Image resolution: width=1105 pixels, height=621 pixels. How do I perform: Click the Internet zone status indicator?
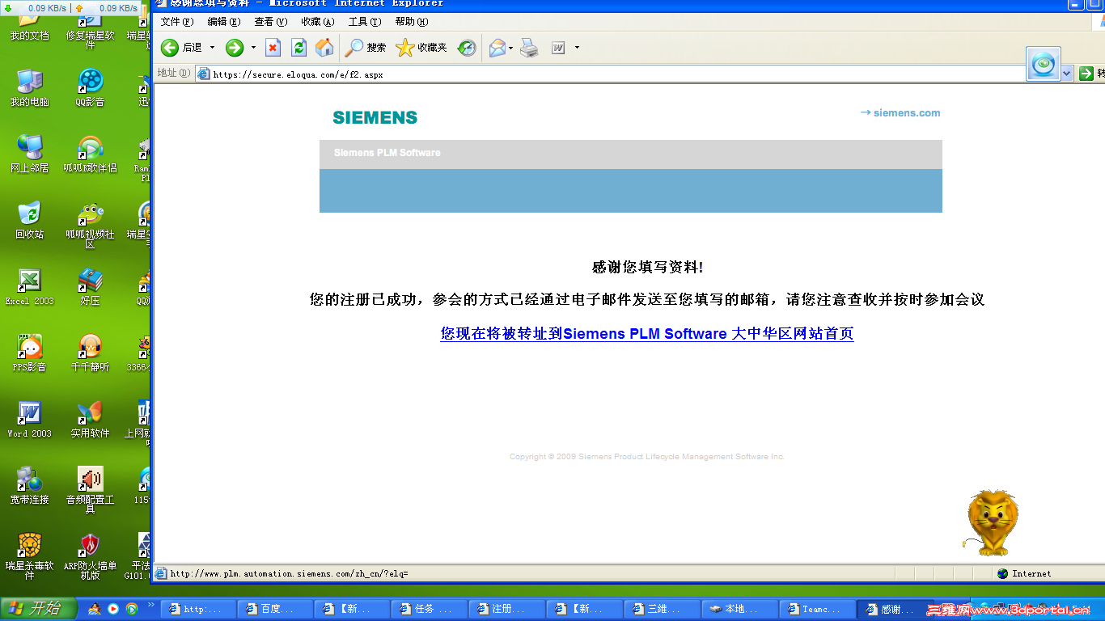click(x=1024, y=573)
